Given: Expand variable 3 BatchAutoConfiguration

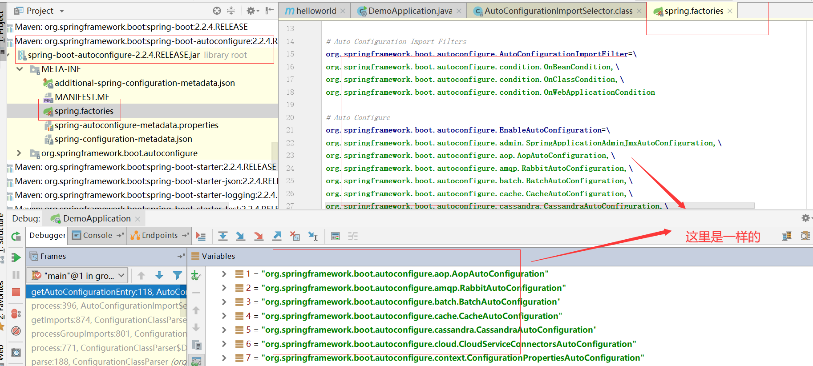Looking at the screenshot, I should (224, 302).
